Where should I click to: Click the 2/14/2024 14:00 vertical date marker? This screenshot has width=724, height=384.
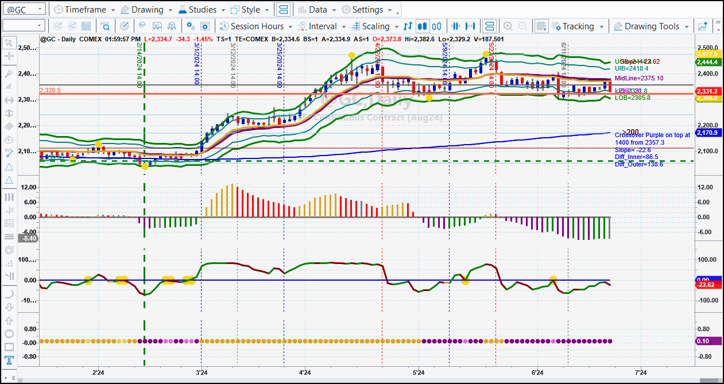pyautogui.click(x=140, y=64)
